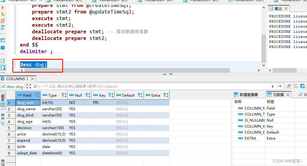This screenshot has height=166, width=307.
Task: Select the IS_NULLABL metadata row
Action: tap(264, 120)
